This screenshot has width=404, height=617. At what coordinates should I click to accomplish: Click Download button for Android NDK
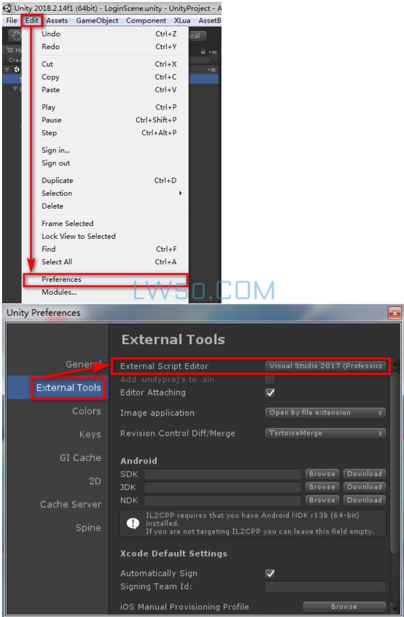(365, 500)
